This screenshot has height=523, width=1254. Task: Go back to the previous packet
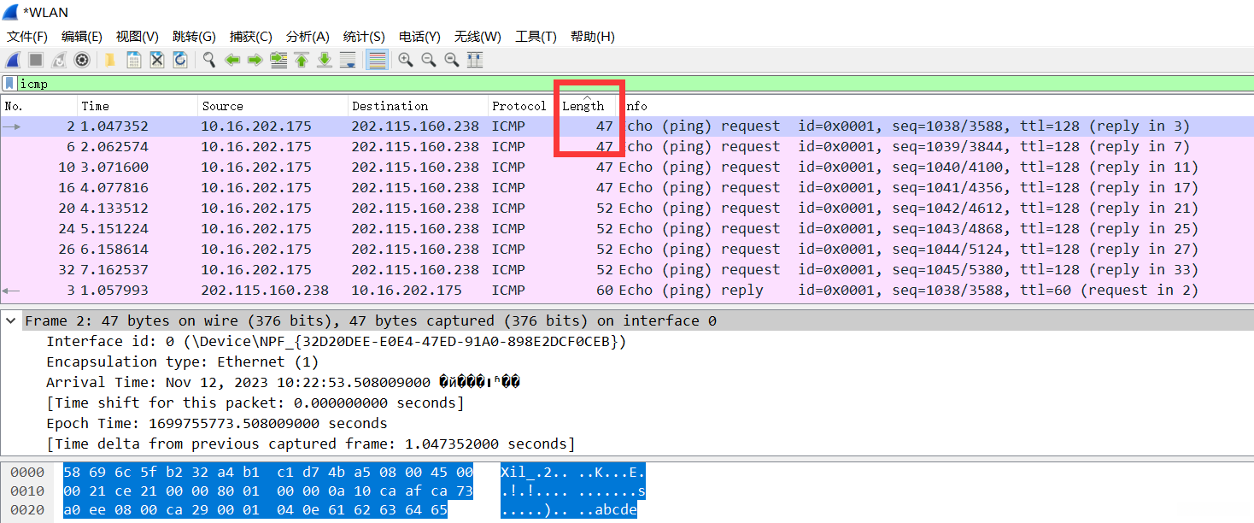point(231,60)
